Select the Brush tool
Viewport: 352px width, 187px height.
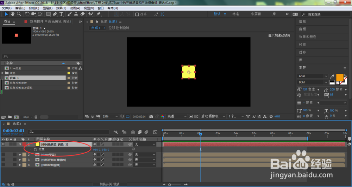(x=69, y=14)
